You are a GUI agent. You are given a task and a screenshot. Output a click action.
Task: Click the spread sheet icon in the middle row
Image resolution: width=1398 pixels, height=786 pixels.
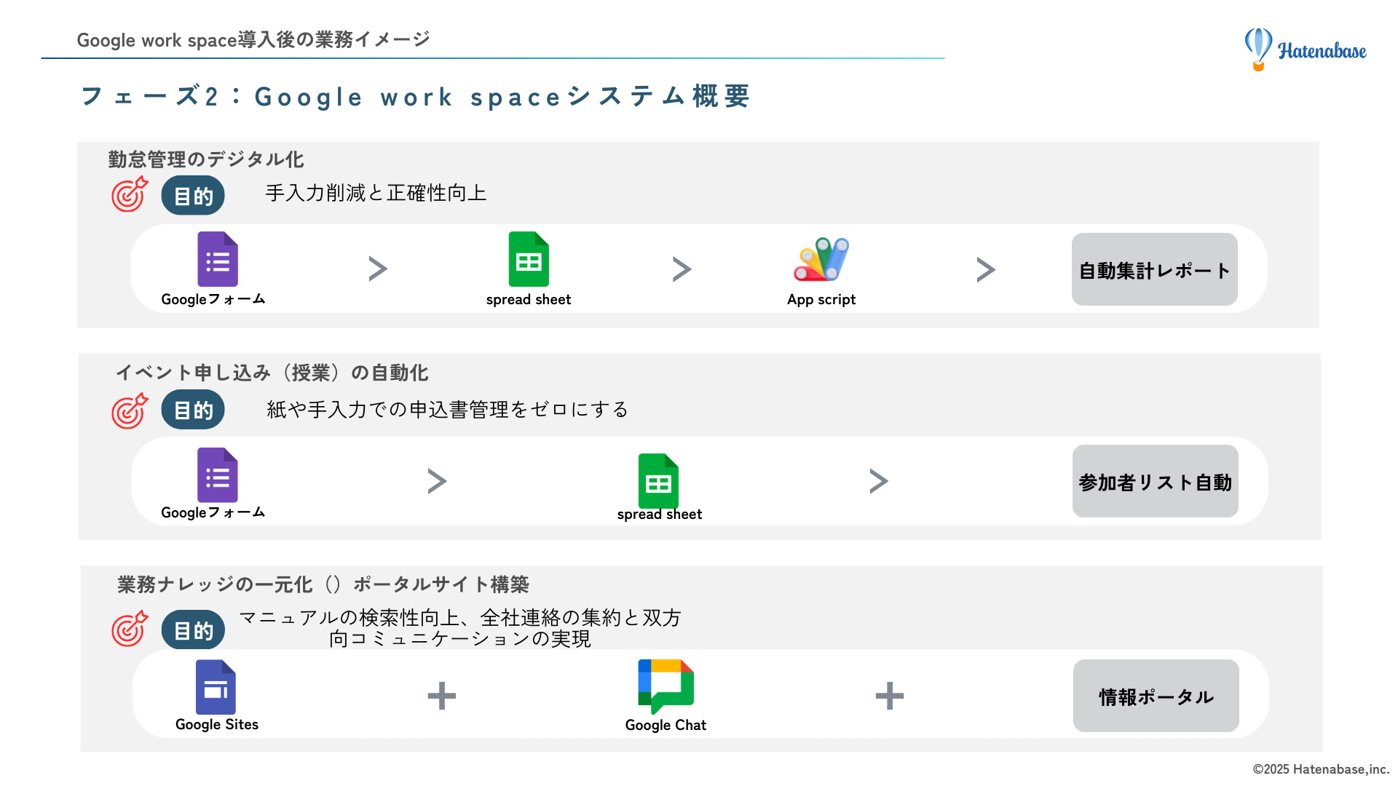(x=658, y=480)
